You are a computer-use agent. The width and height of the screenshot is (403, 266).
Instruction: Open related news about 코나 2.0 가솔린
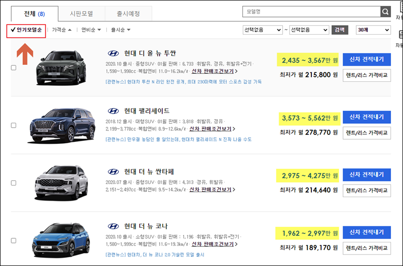[x=155, y=255]
